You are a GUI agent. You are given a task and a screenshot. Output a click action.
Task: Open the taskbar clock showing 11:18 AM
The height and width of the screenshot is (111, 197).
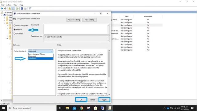click(185, 108)
